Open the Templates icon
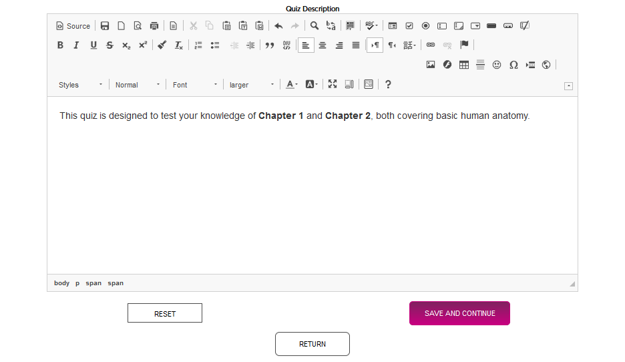 point(174,26)
